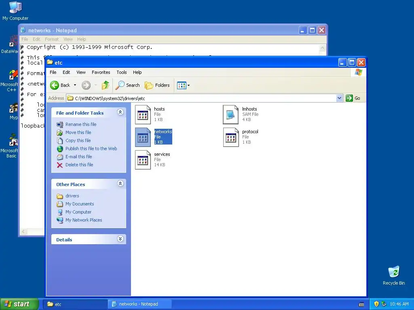Collapse the File and Folder Tasks panel
414x310 pixels.
tap(120, 112)
